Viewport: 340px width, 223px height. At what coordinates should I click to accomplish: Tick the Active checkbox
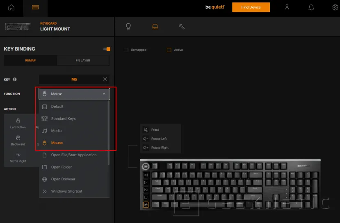coord(169,50)
